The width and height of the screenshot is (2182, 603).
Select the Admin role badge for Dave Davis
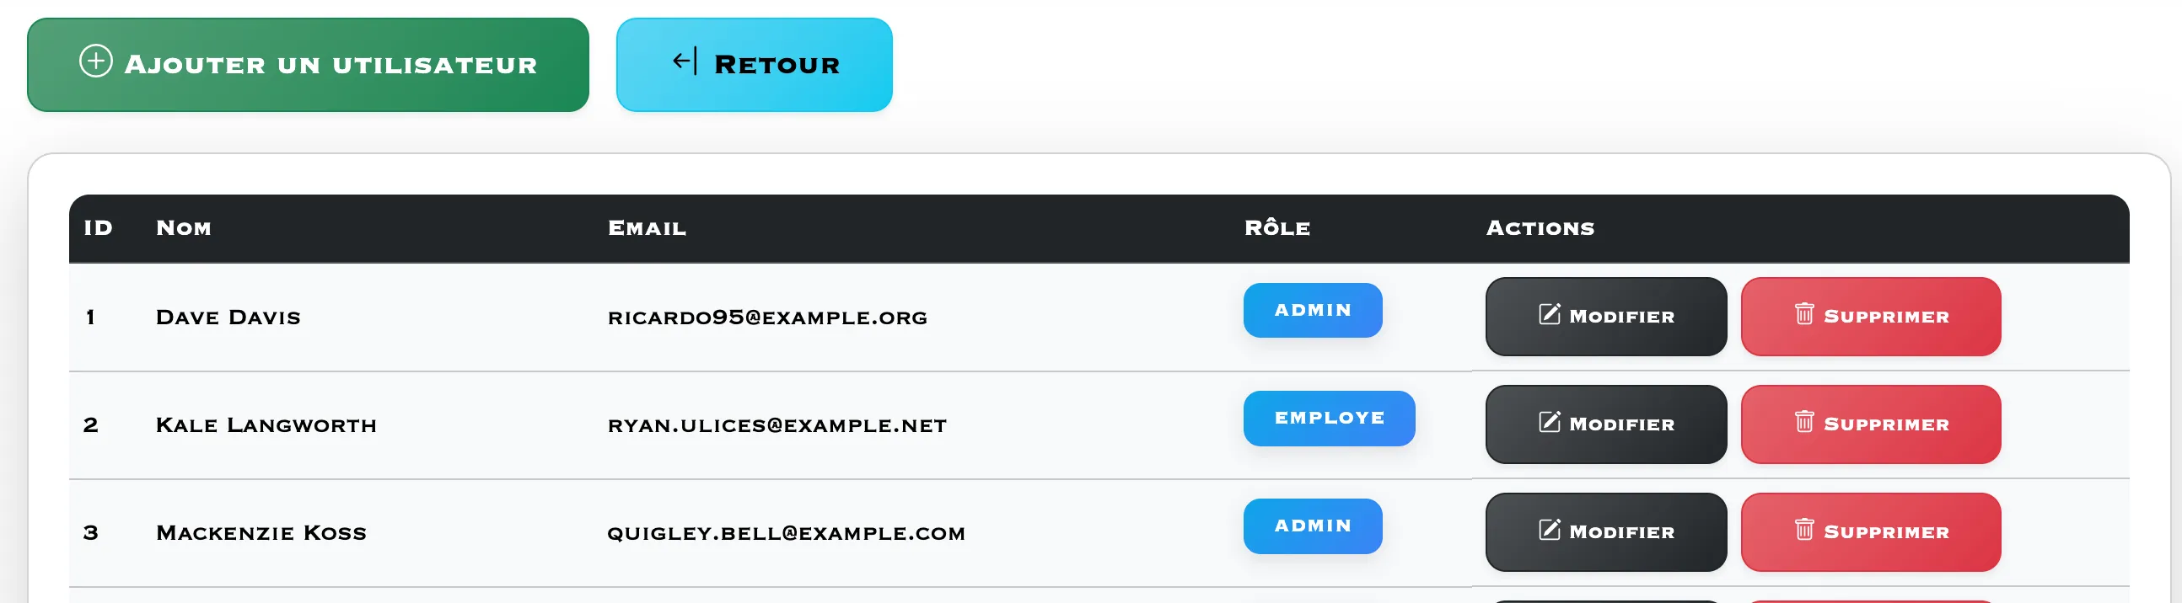point(1312,311)
